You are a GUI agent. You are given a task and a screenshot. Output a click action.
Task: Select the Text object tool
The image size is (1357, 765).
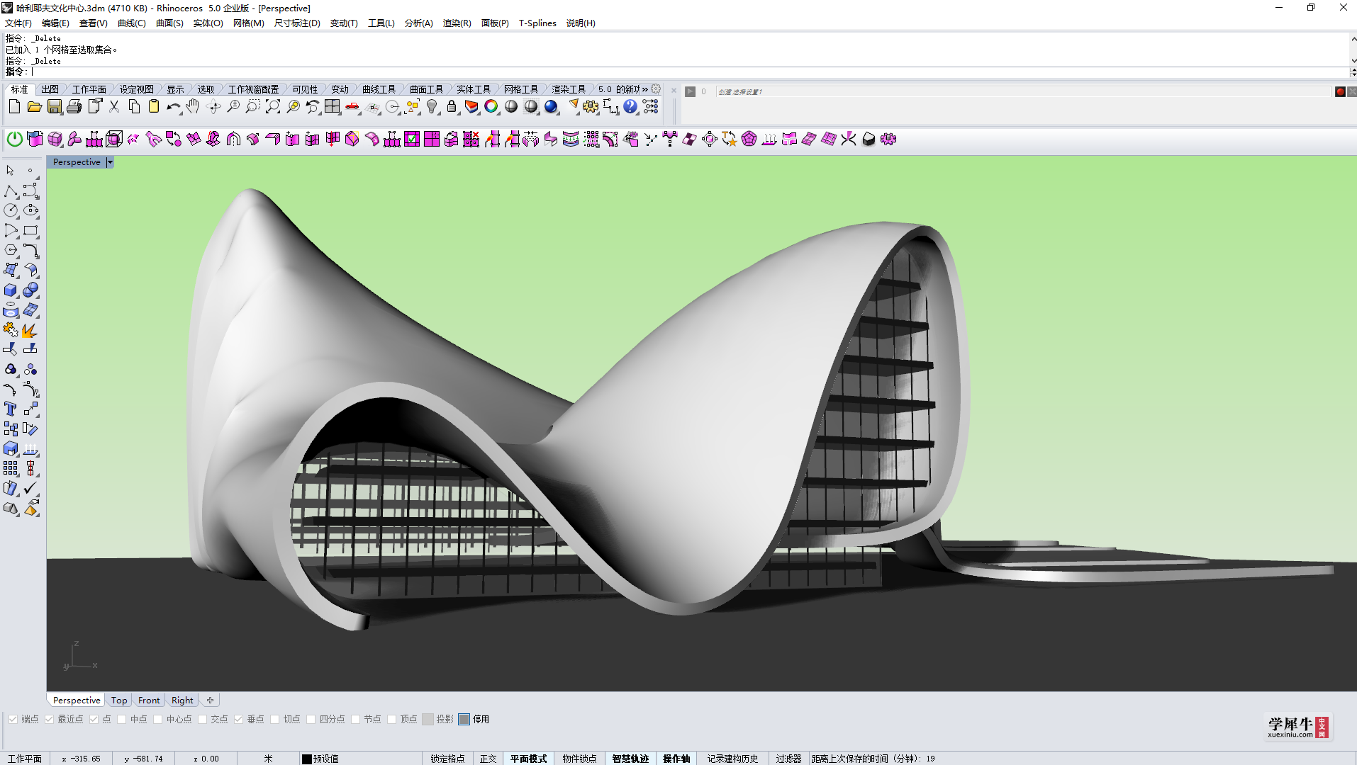coord(11,409)
